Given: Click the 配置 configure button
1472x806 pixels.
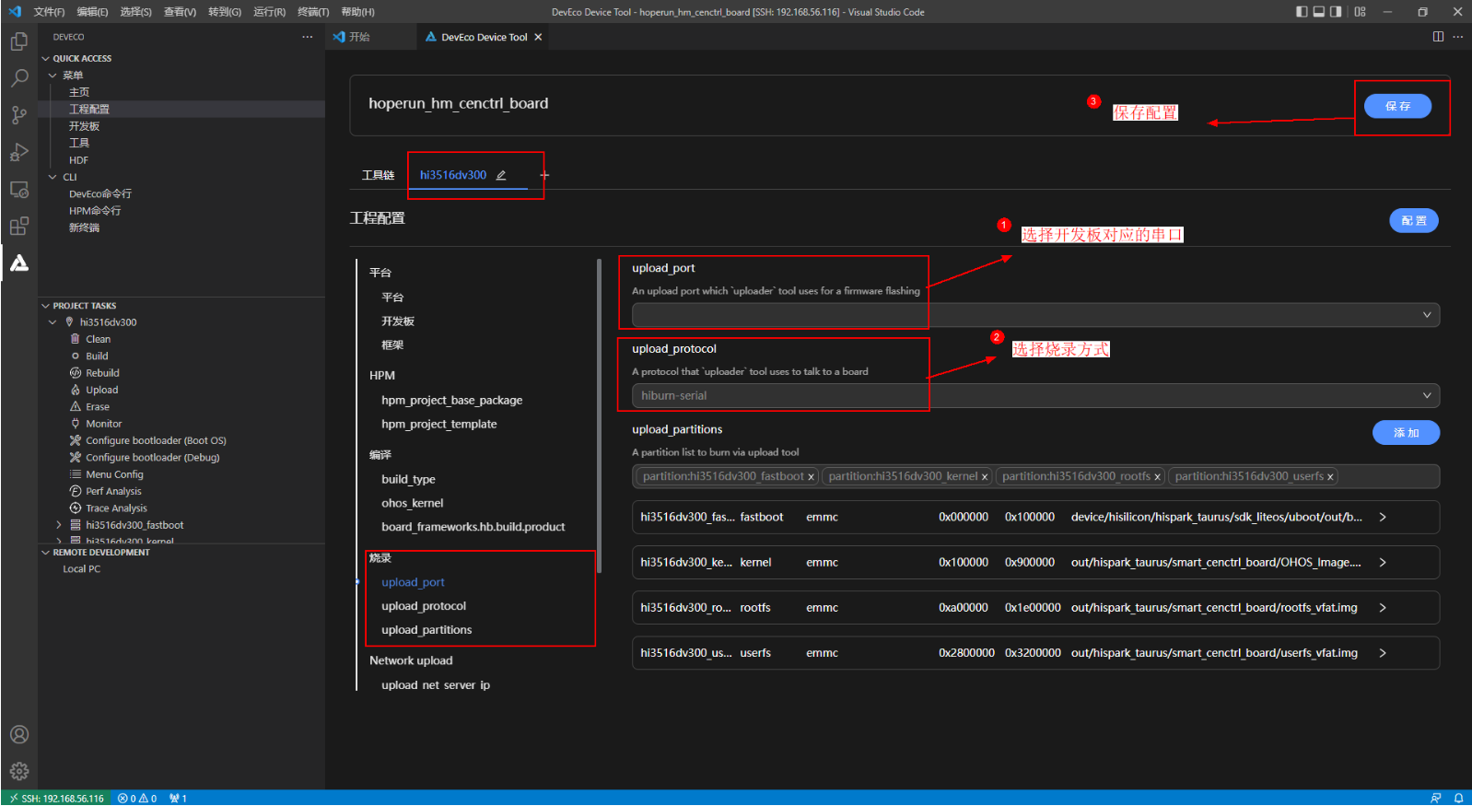Looking at the screenshot, I should (x=1414, y=221).
